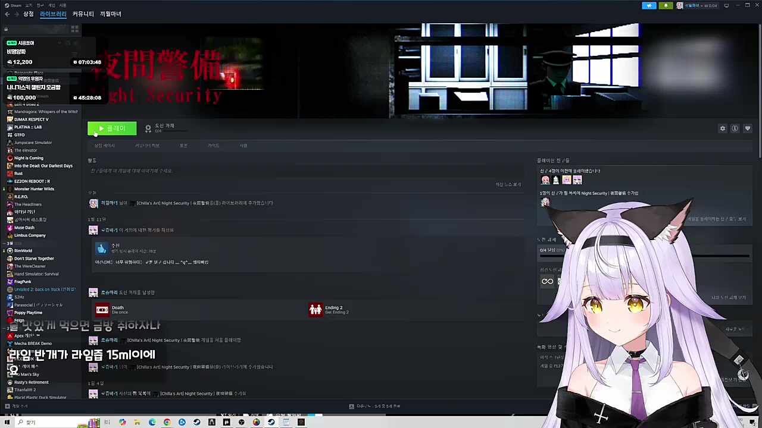762x428 pixels.
Task: Open game settings gear icon
Action: pos(723,128)
